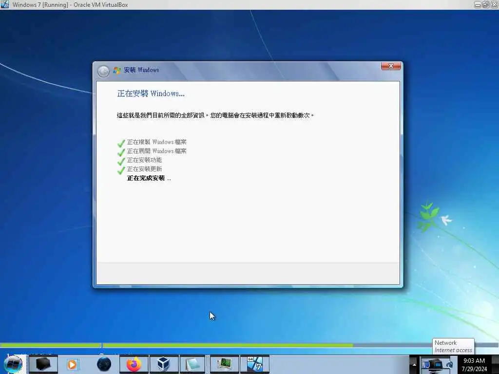Click the network tray icon
The width and height of the screenshot is (499, 374).
[436, 365]
